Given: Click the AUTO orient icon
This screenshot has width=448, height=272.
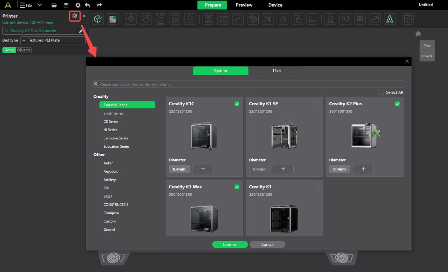Looking at the screenshot, I should click(x=160, y=19).
